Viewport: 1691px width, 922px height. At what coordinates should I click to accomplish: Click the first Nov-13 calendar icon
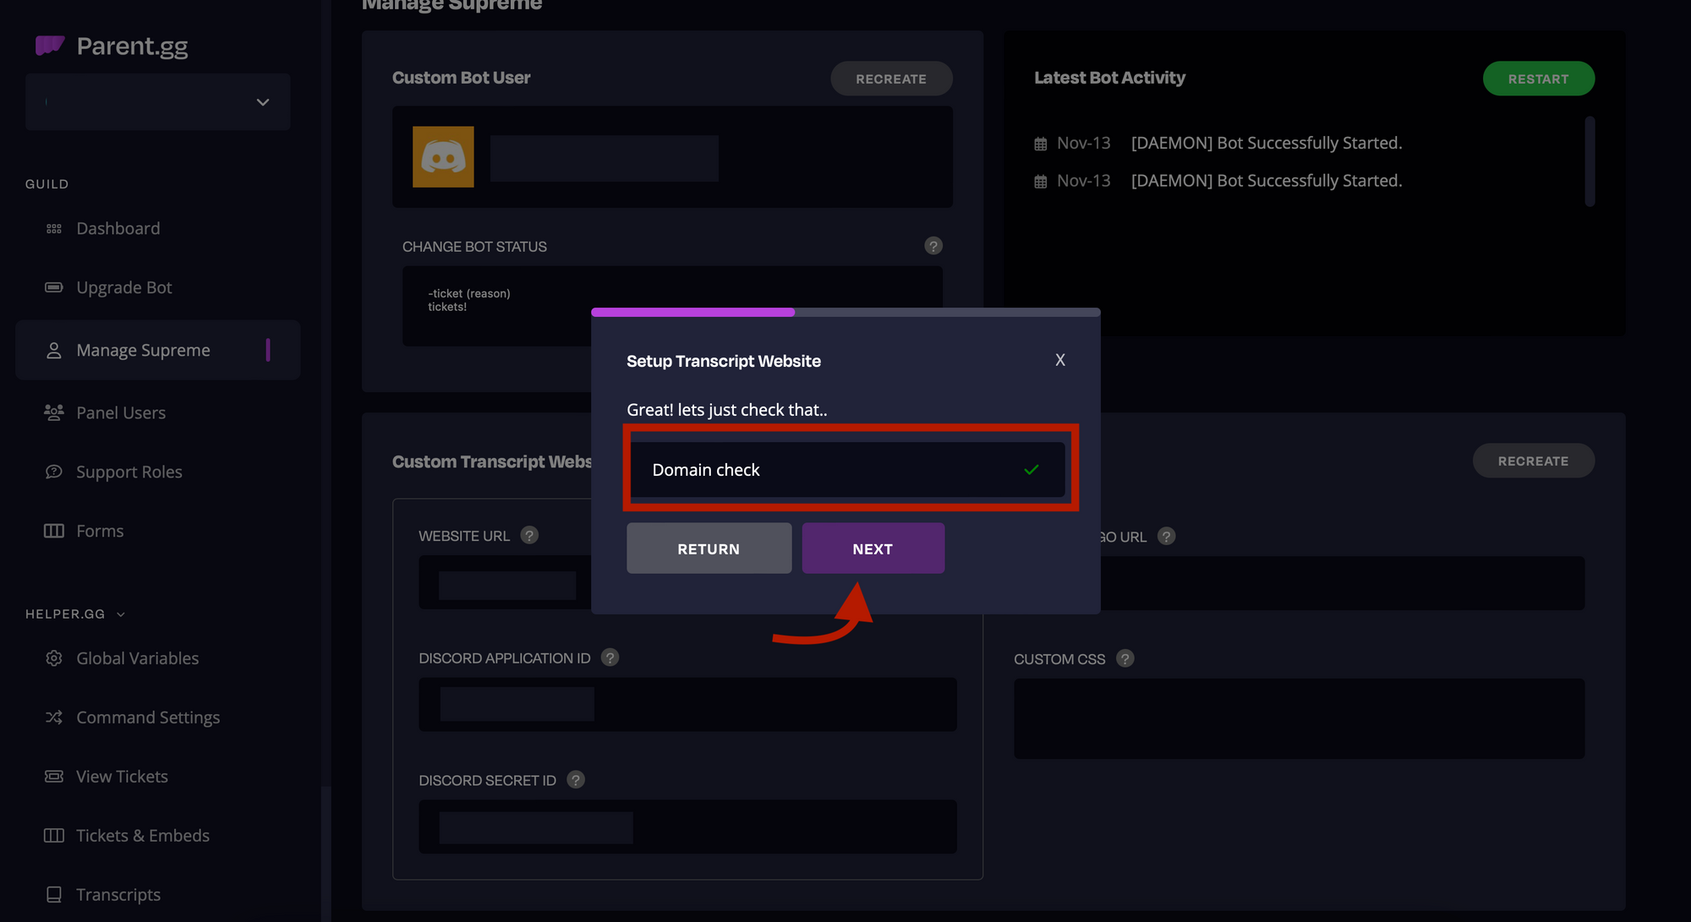(x=1041, y=144)
